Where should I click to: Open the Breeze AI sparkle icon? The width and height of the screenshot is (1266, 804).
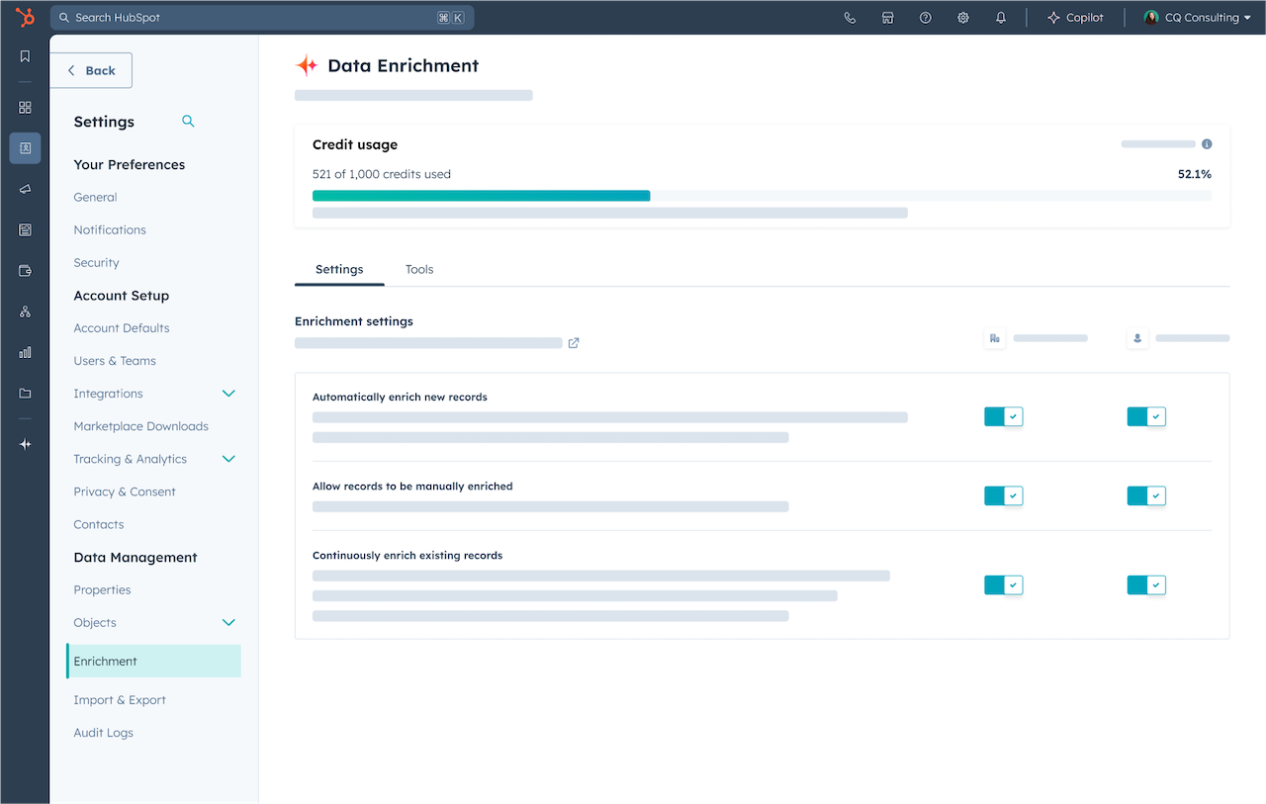(x=24, y=444)
